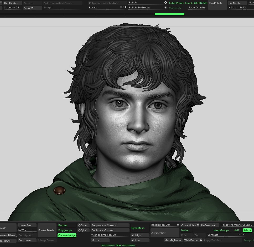Screen dimensions: 254x247
Task: Click the divider arrows on the bottom shelf
Action: click(x=118, y=245)
